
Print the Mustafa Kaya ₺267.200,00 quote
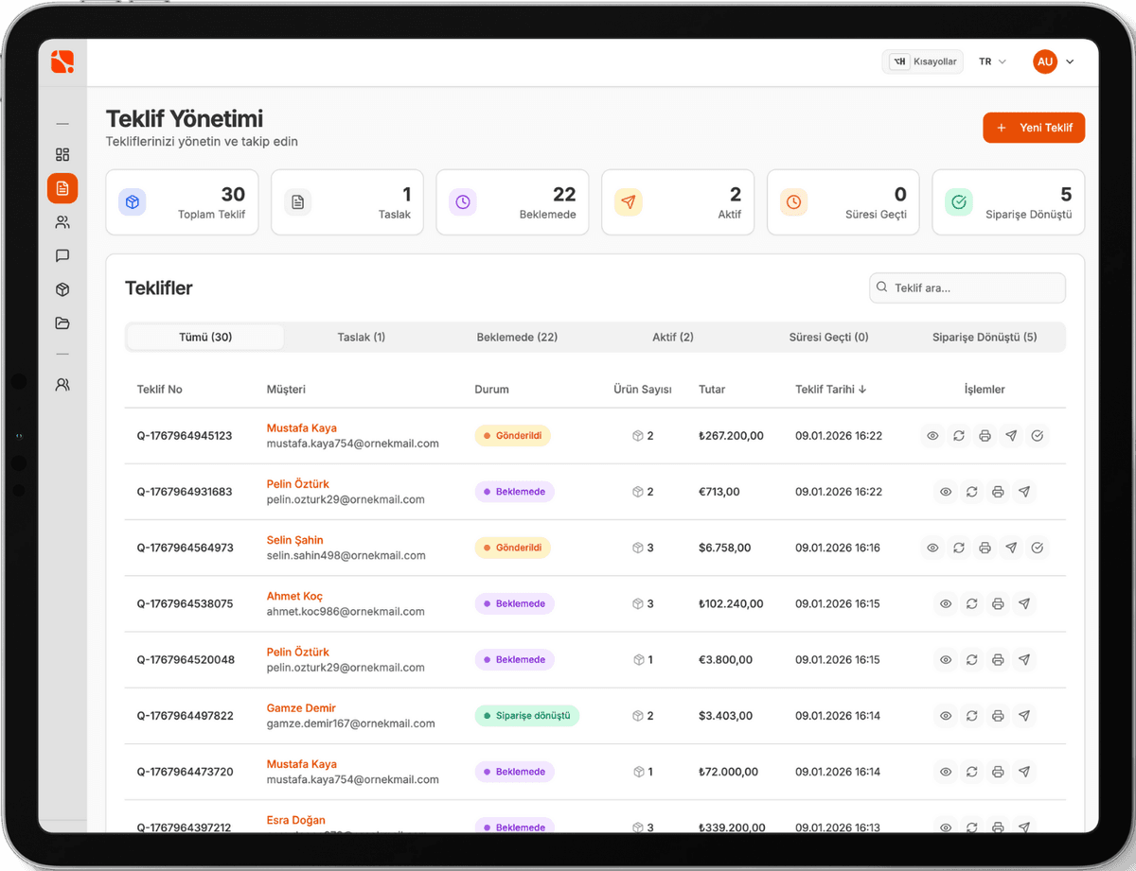pos(985,436)
